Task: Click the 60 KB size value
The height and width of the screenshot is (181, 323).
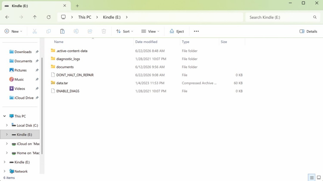Action: point(238,83)
